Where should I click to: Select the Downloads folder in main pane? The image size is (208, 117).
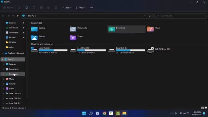[126, 29]
